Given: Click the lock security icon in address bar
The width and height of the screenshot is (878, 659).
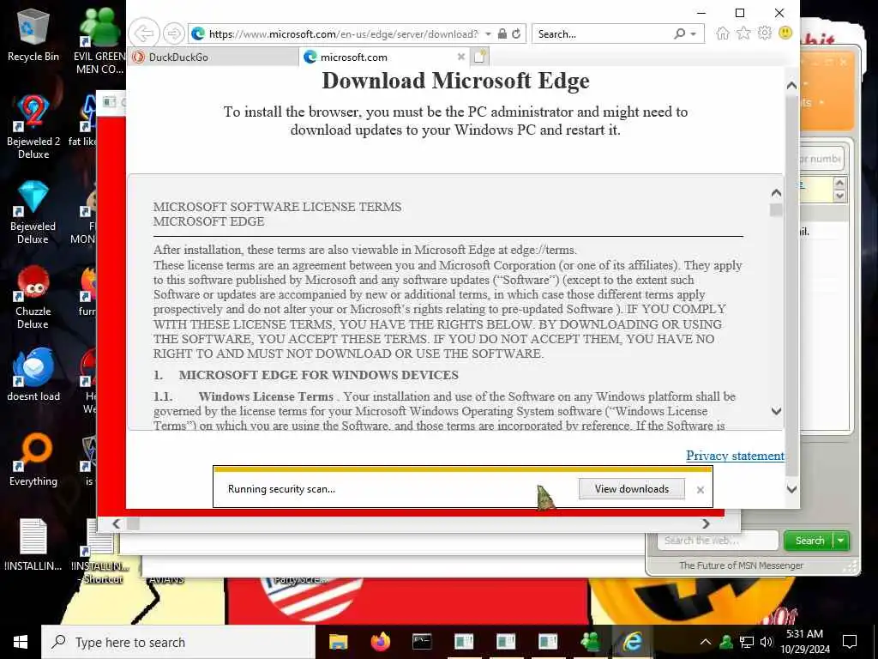Looking at the screenshot, I should coord(502,33).
